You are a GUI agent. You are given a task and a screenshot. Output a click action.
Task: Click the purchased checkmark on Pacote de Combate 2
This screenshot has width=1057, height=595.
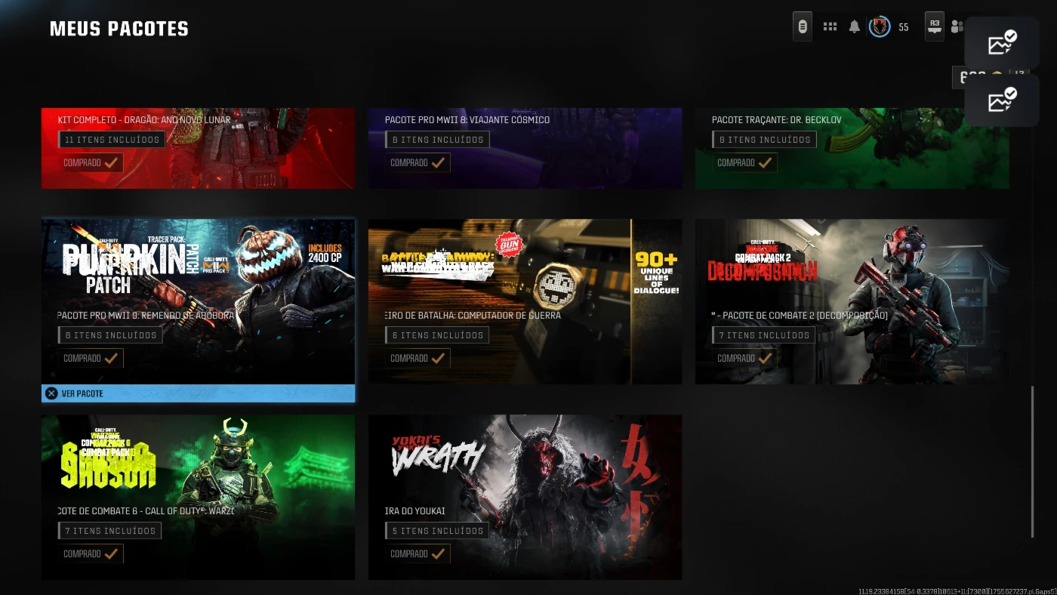pos(765,358)
